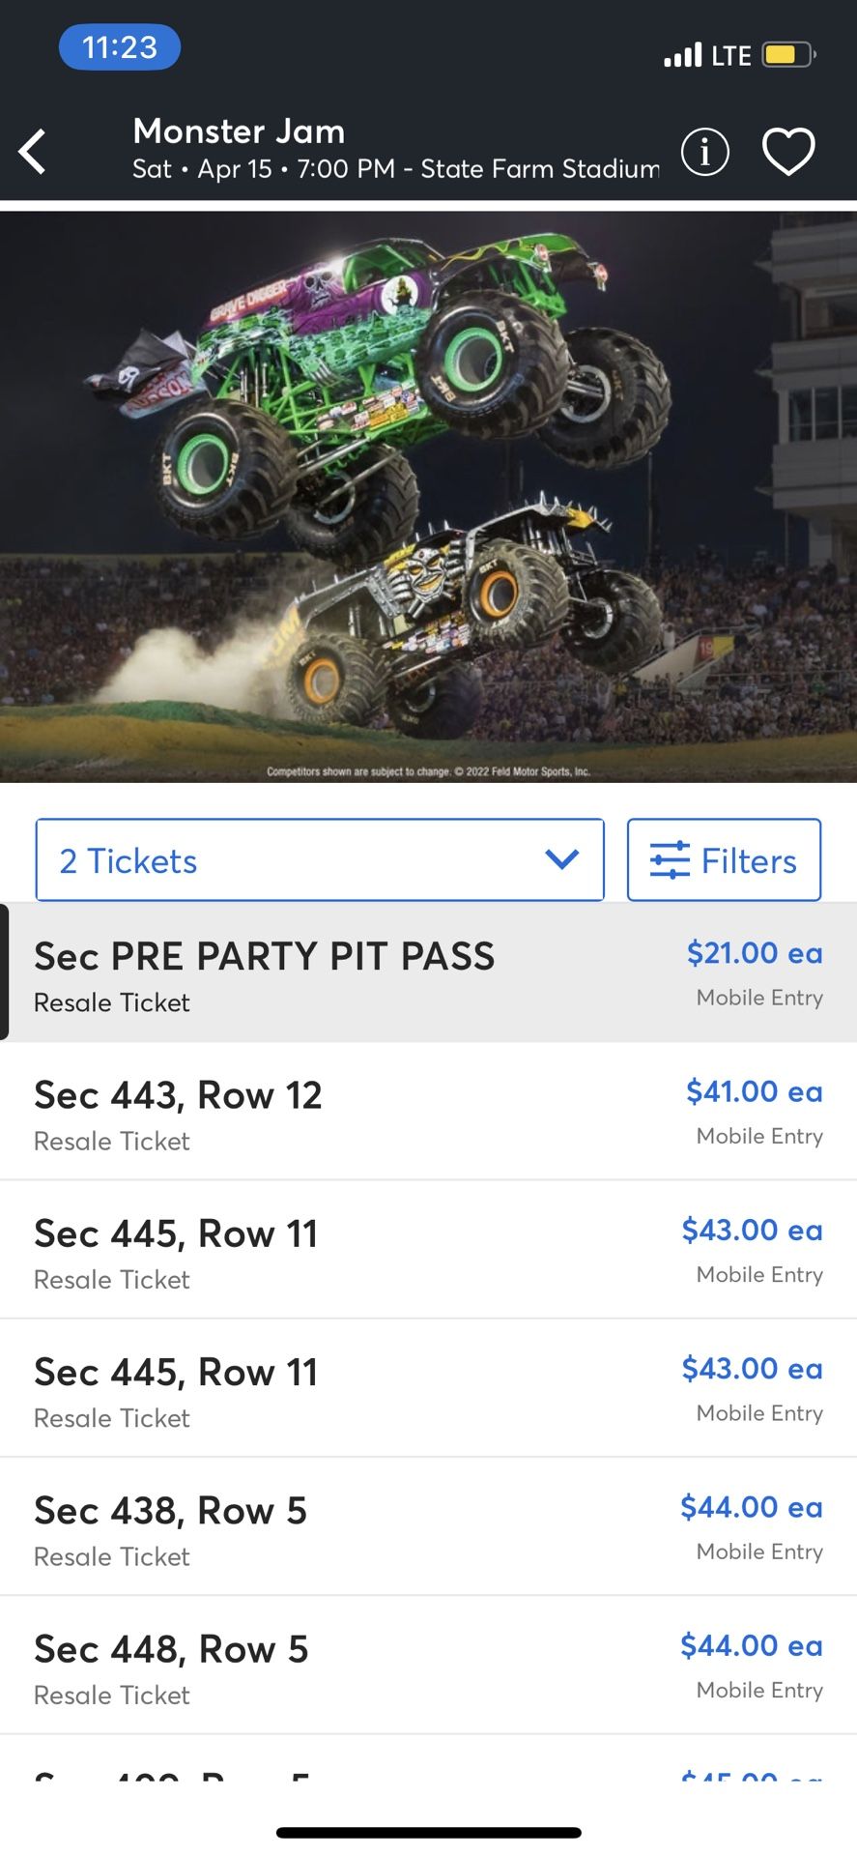Tap the cellular signal bars icon
Image resolution: width=857 pixels, height=1856 pixels.
(x=685, y=53)
